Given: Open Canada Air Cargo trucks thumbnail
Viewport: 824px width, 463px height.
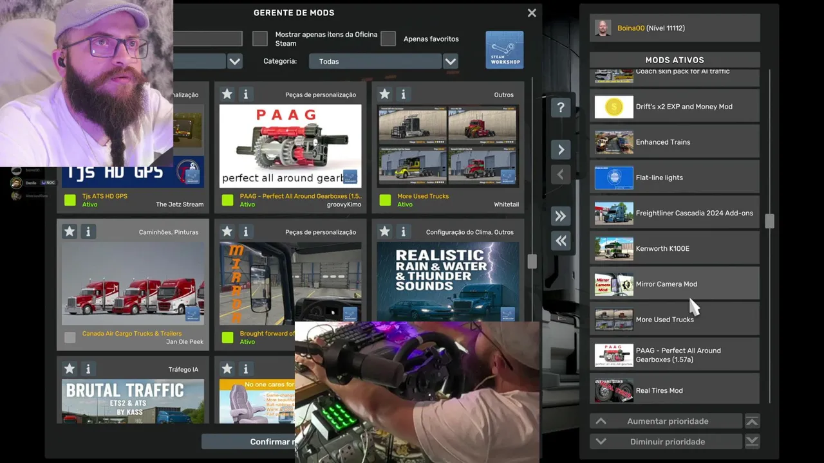Looking at the screenshot, I should (133, 283).
